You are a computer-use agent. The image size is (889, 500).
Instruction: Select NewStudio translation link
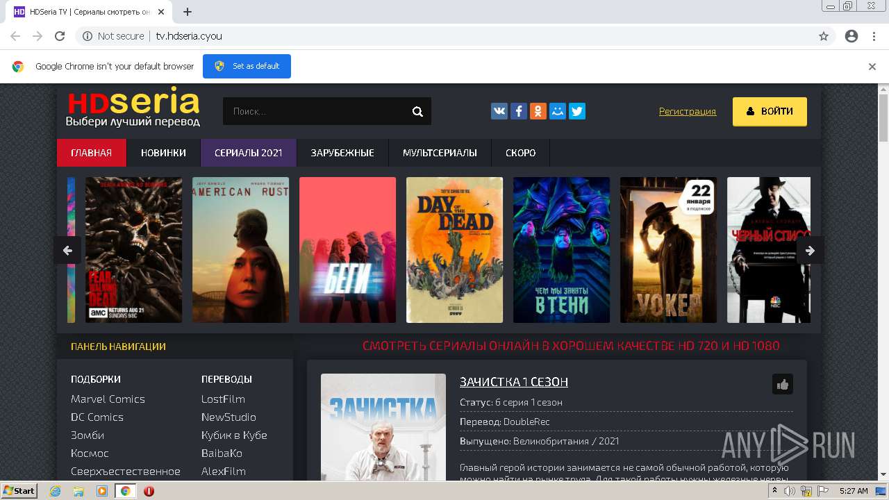[x=229, y=417]
